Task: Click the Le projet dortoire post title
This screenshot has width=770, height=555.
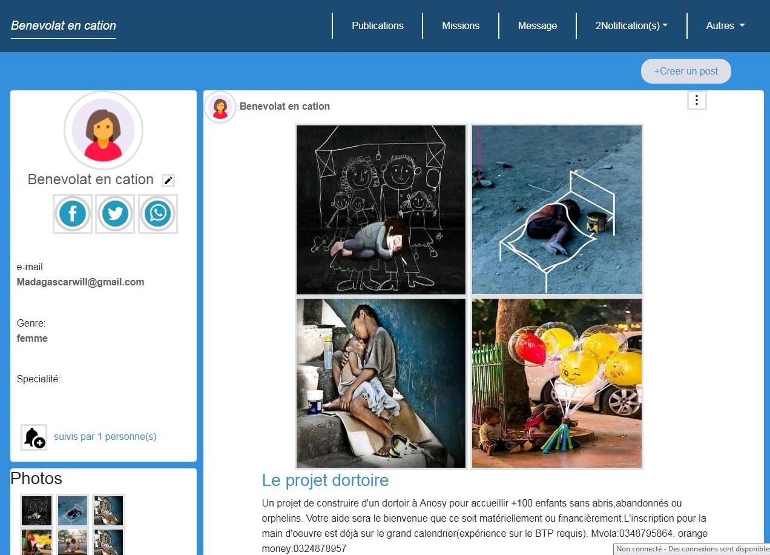Action: pos(325,480)
